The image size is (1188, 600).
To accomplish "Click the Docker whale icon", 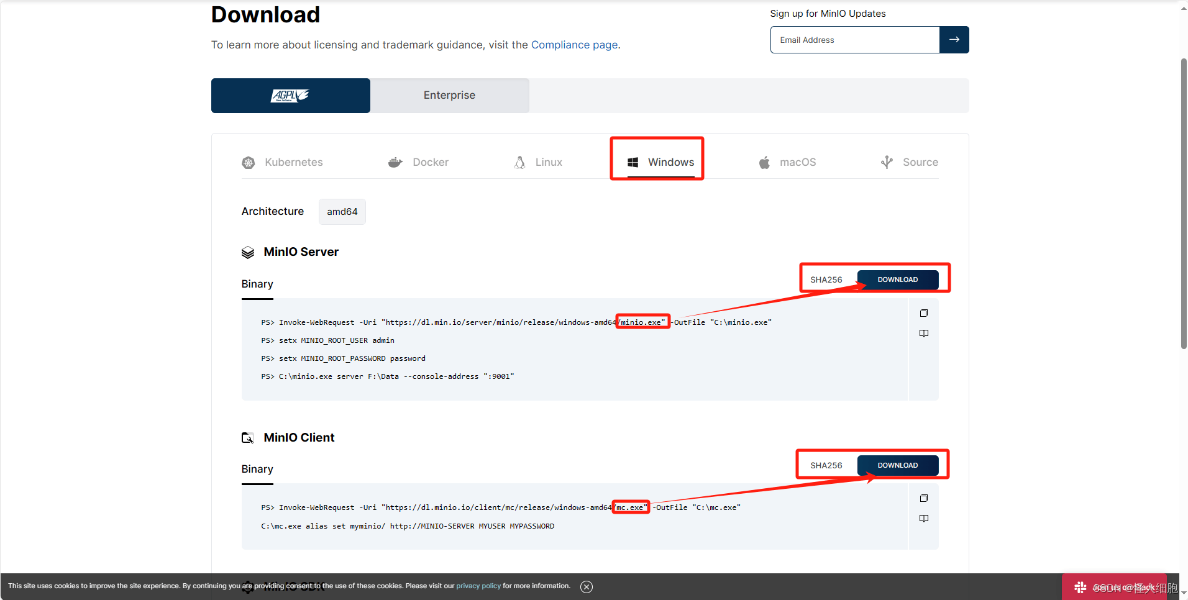I will pyautogui.click(x=395, y=163).
